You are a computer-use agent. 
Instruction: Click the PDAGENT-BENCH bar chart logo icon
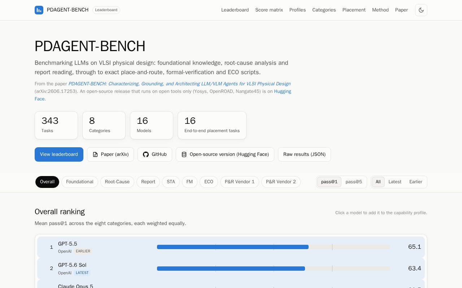(39, 10)
